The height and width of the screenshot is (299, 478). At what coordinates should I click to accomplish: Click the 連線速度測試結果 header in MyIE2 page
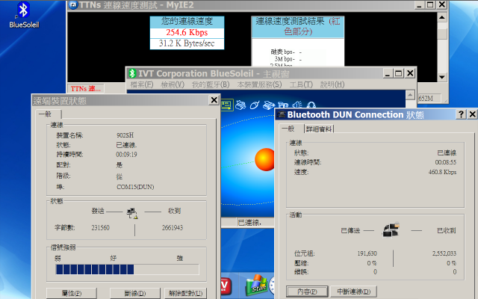298,26
